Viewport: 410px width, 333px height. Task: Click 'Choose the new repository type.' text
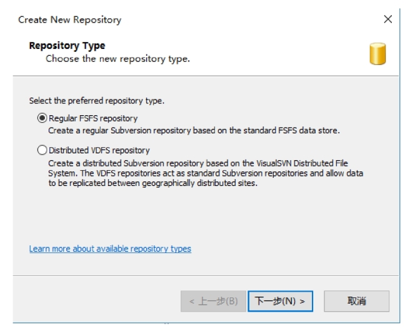pyautogui.click(x=118, y=59)
